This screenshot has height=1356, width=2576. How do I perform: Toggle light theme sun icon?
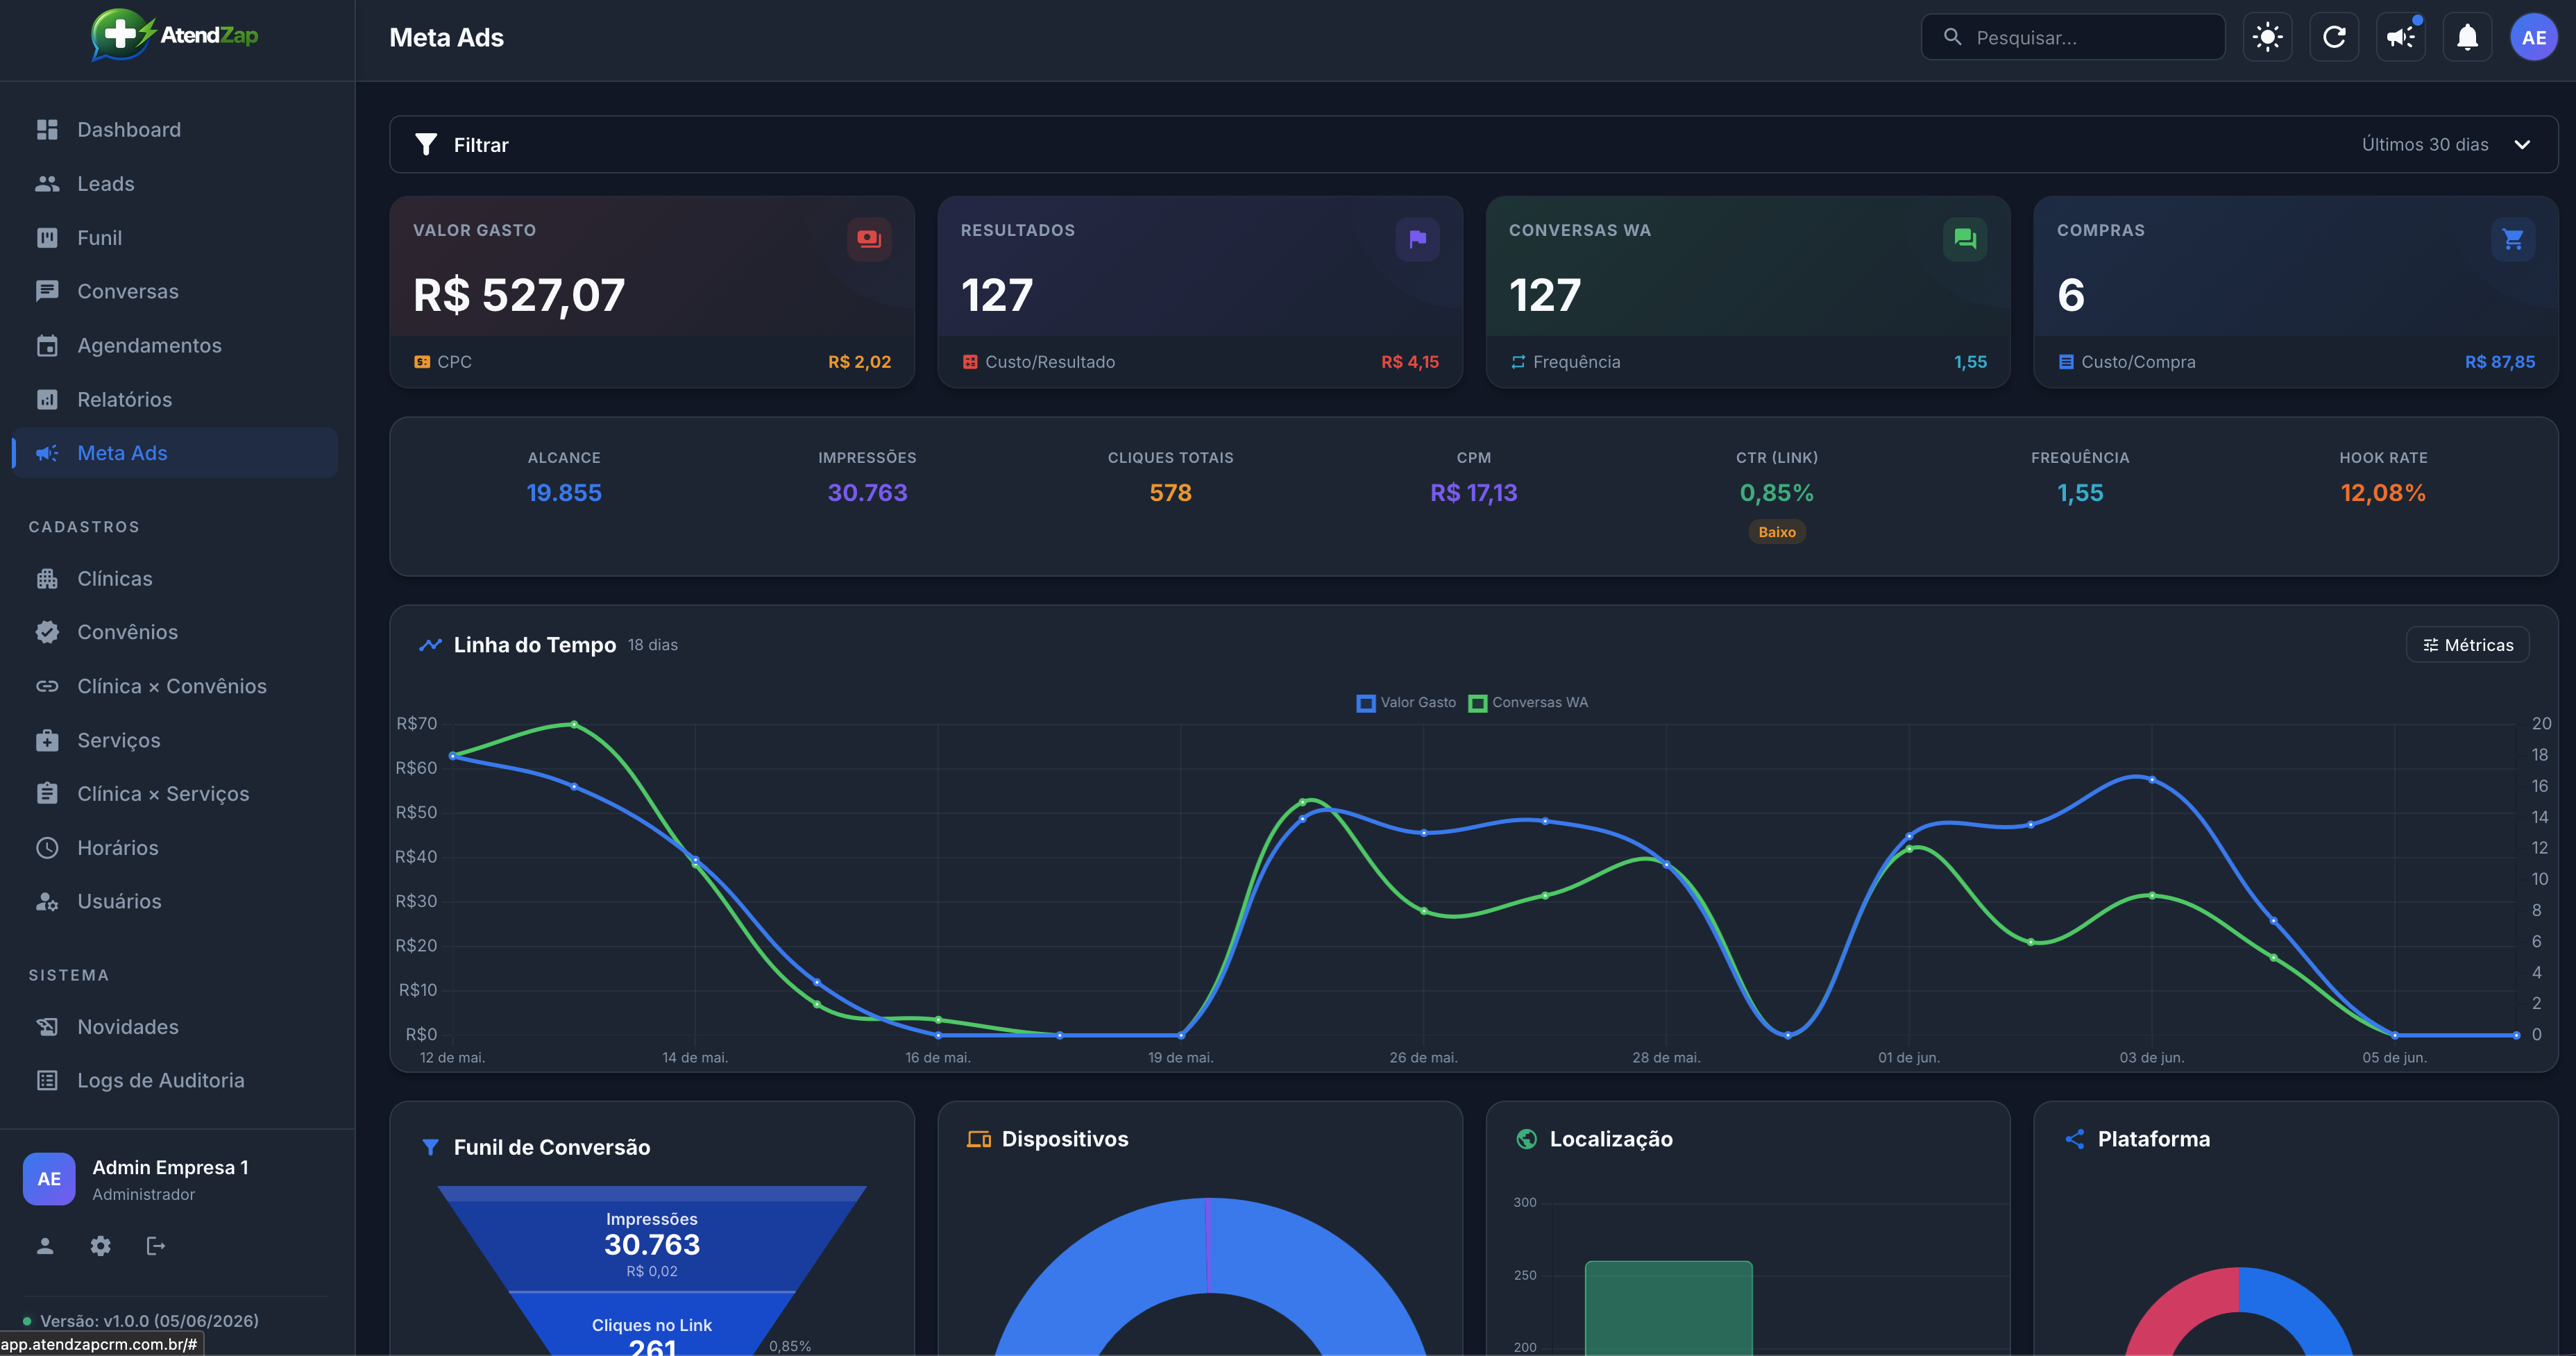2267,38
